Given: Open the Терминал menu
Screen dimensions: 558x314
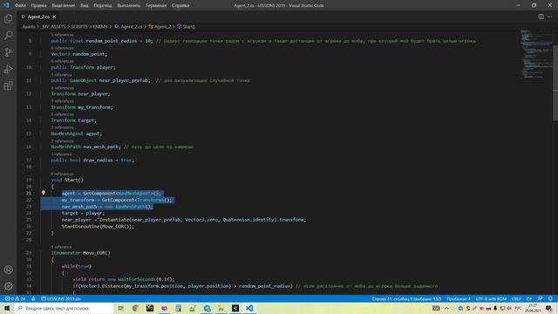Looking at the screenshot, I should tap(156, 5).
